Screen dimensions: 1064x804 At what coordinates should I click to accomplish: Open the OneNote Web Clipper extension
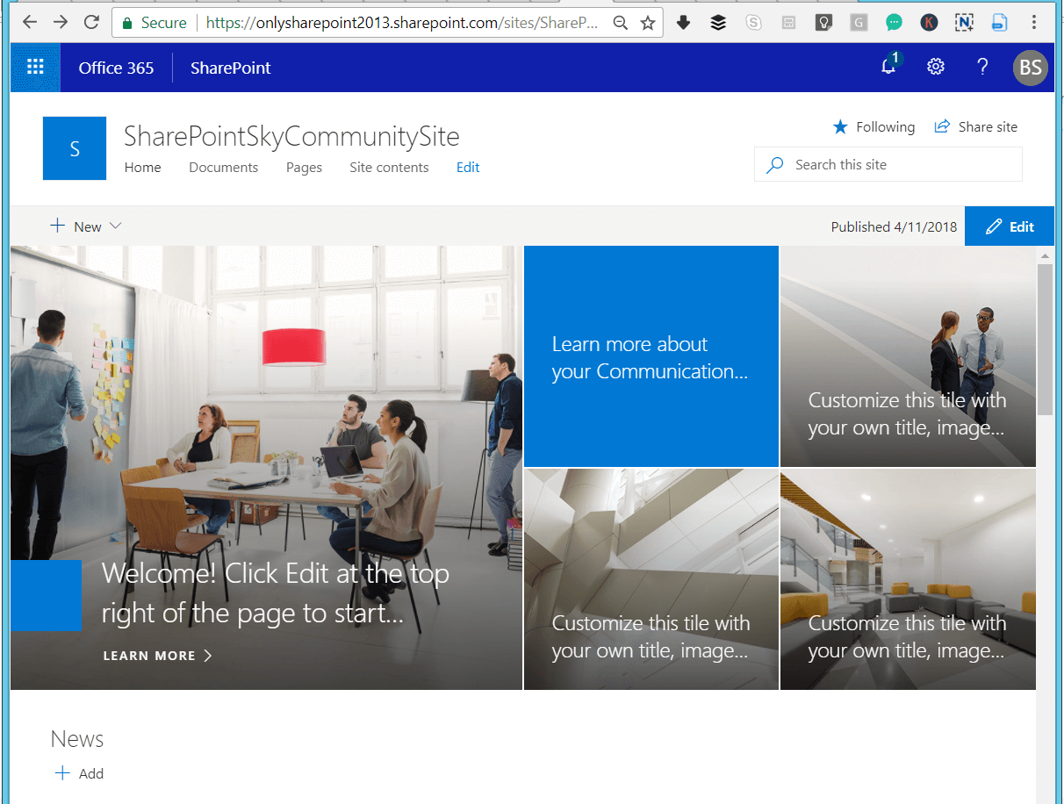pyautogui.click(x=964, y=22)
